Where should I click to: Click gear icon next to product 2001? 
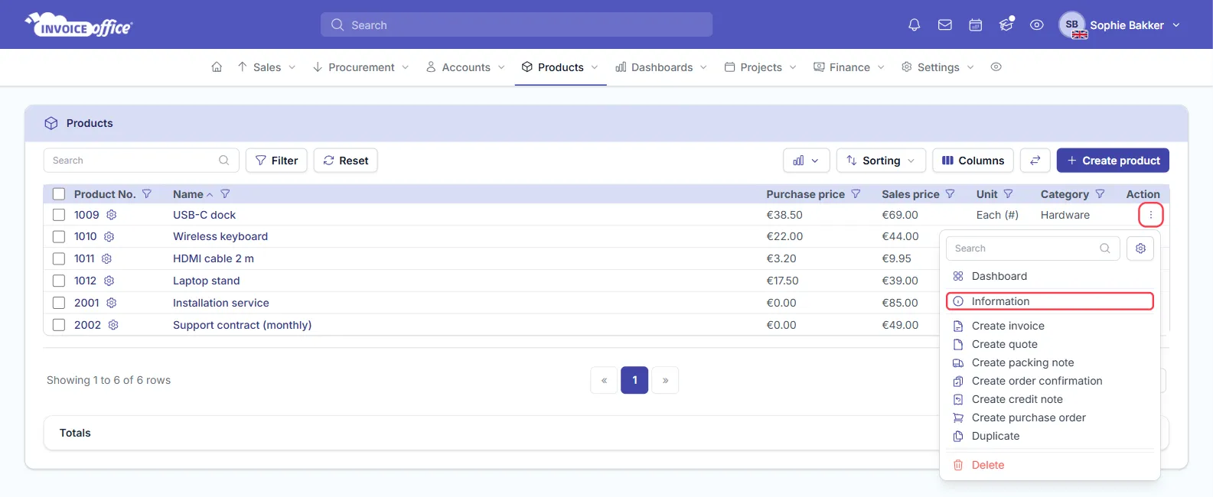(112, 304)
